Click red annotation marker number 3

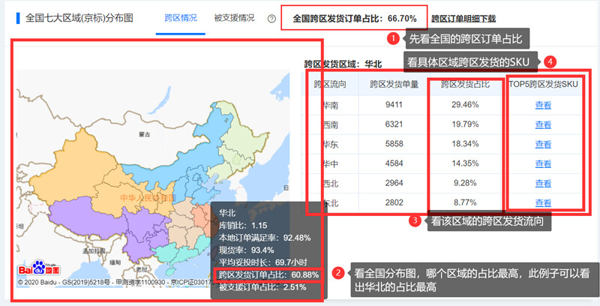413,220
